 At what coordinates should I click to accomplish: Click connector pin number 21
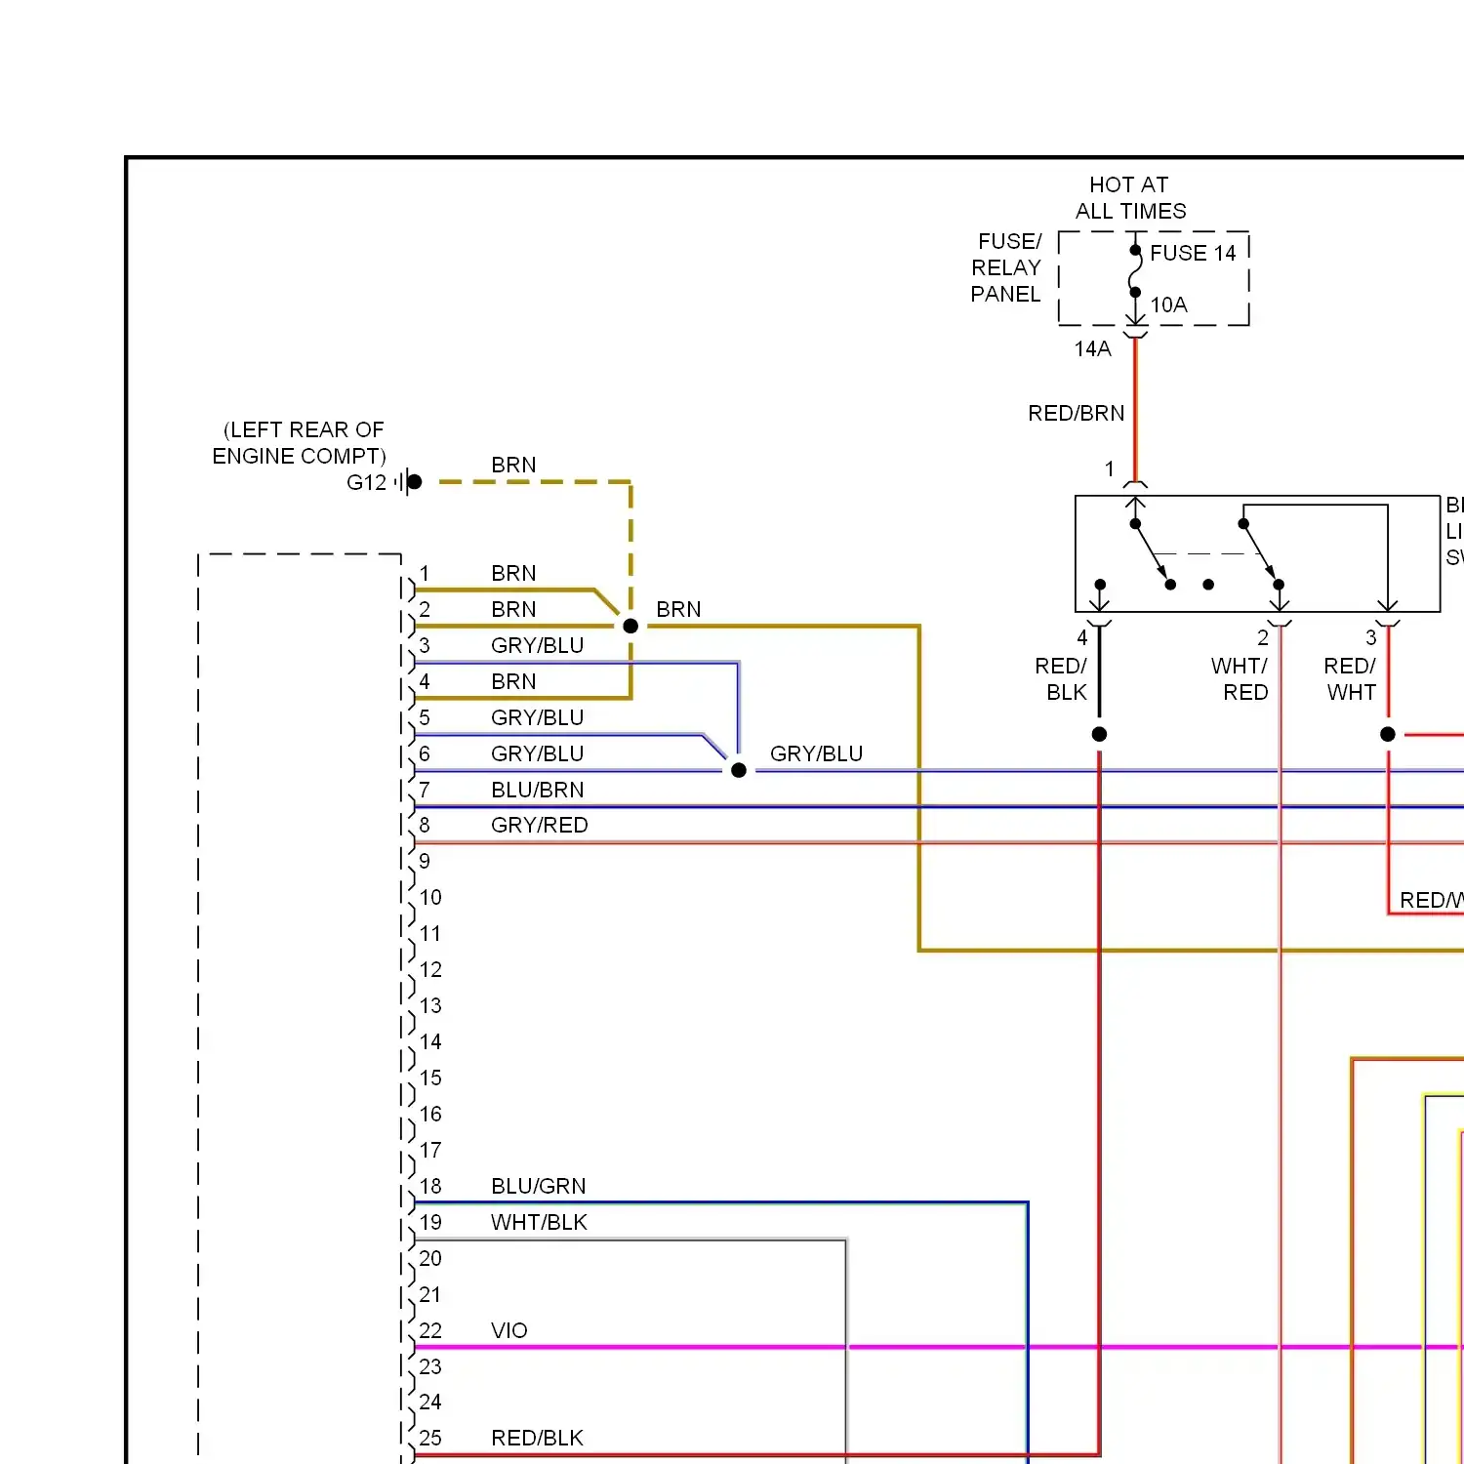pyautogui.click(x=430, y=1295)
